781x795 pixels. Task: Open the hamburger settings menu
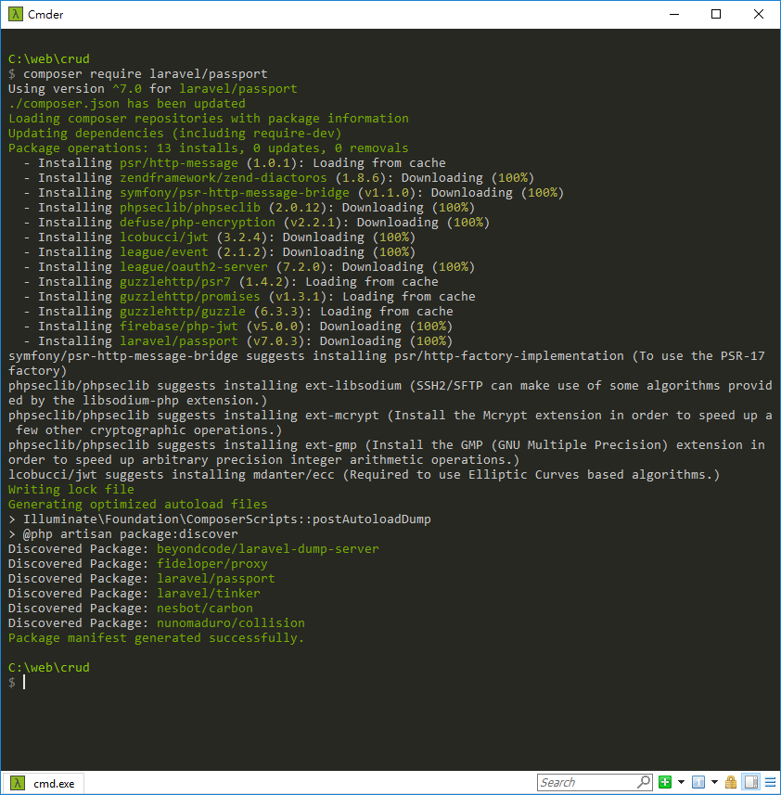(x=771, y=782)
